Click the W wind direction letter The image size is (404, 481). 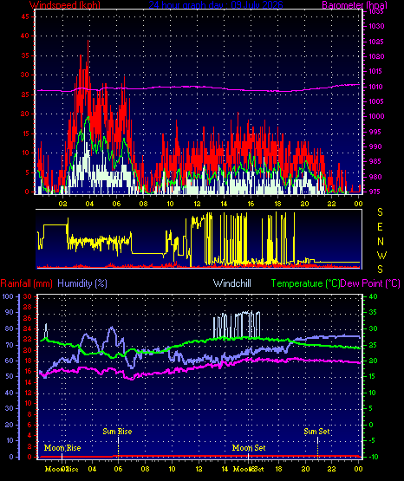tap(381, 255)
